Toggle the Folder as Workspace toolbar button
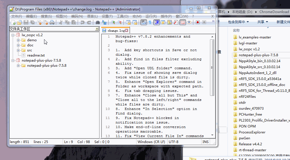Viewport: 290px width, 160px height. (183, 22)
